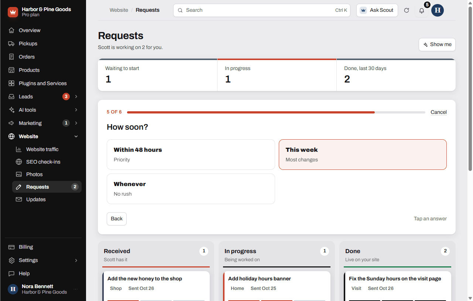Screen dimensions: 473x301
Task: Select the Within 48 hours option
Action: pos(191,154)
